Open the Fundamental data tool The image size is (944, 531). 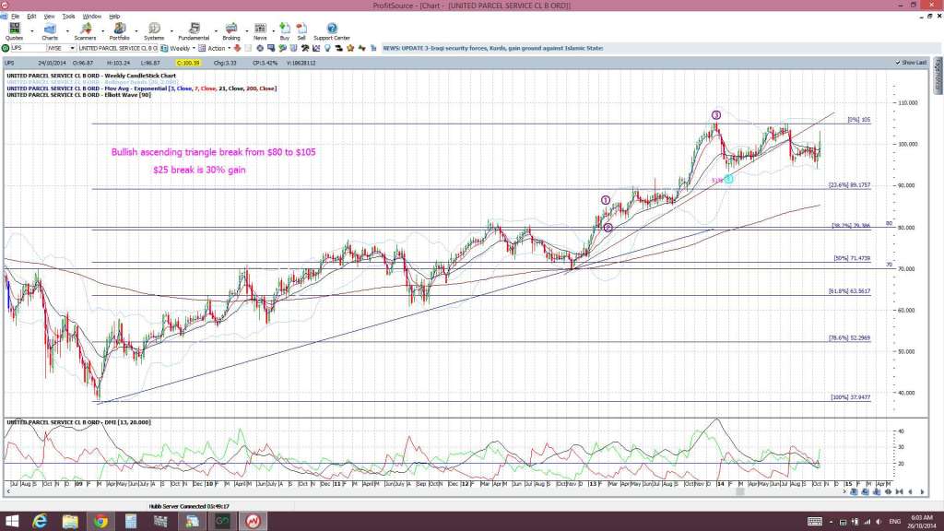click(x=194, y=31)
